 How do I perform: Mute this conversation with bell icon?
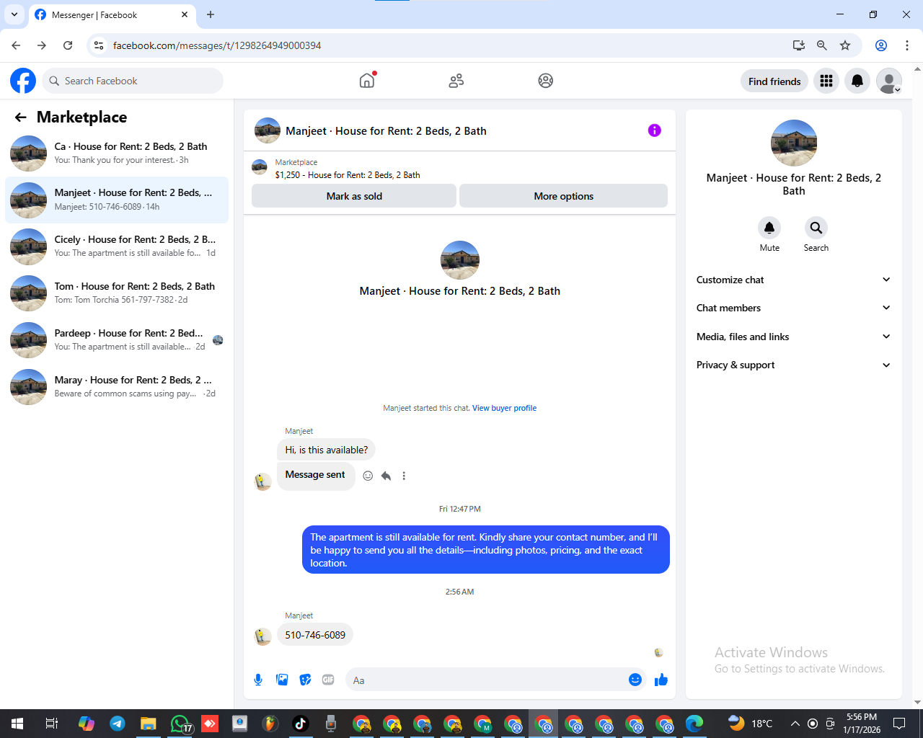(769, 228)
